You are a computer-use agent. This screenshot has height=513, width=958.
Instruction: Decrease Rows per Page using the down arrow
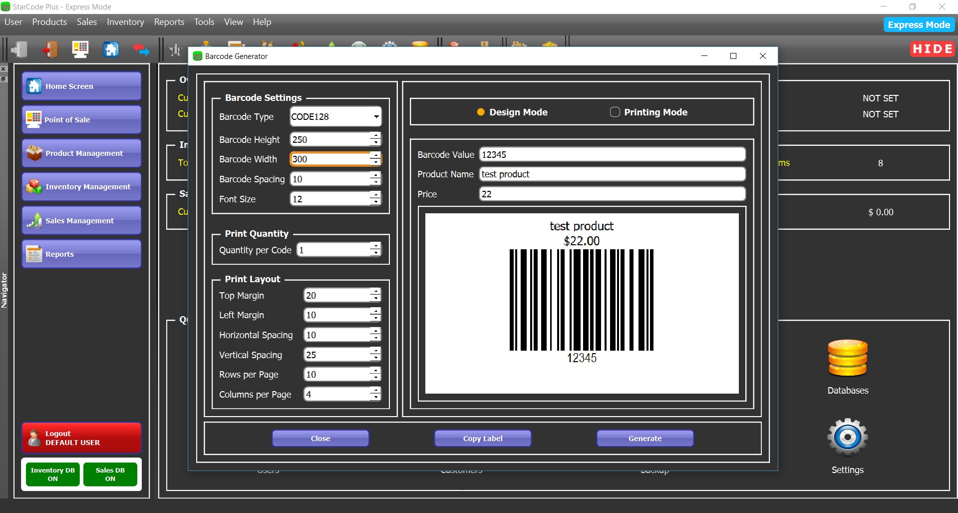tap(375, 377)
